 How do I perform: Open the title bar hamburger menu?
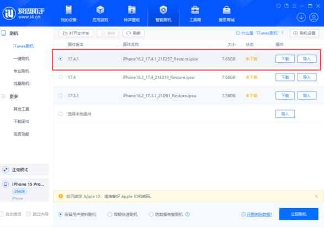(x=294, y=6)
